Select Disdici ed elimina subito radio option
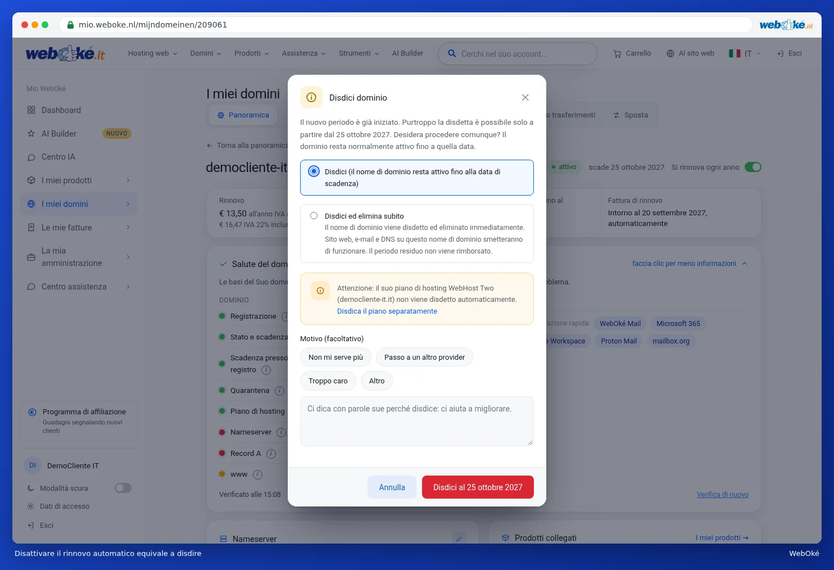834x570 pixels. (x=314, y=216)
